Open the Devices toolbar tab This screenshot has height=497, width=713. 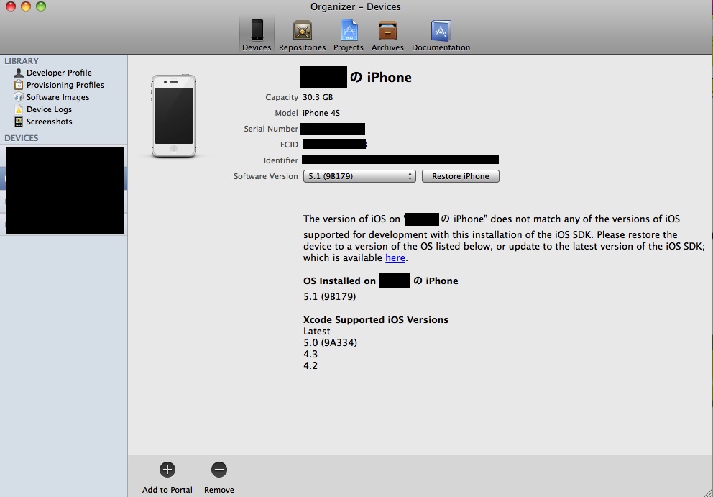tap(257, 34)
